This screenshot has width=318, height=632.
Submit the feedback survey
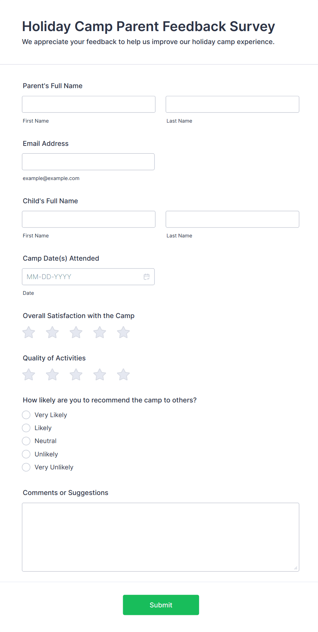(x=161, y=605)
